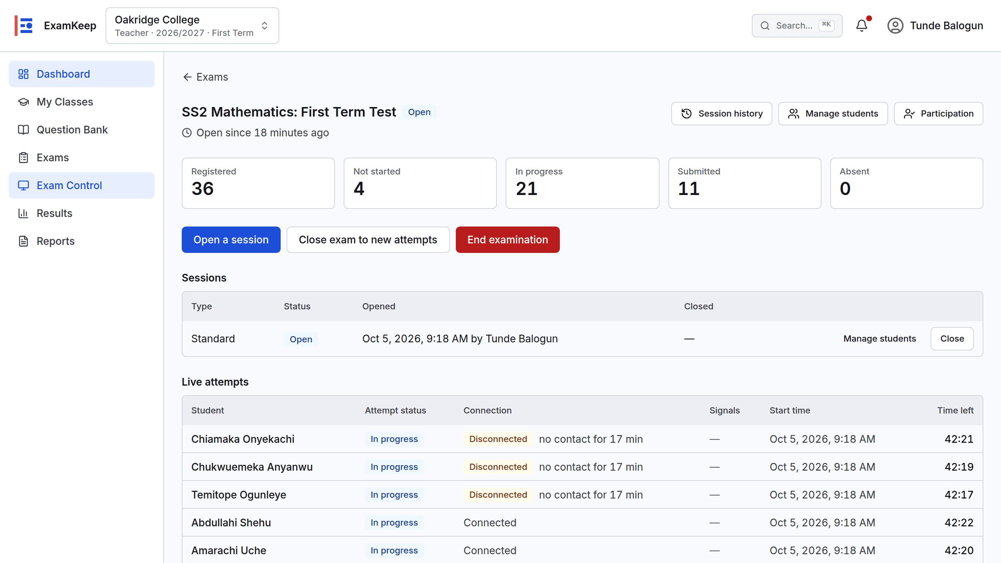Click the Participation user-check icon
This screenshot has width=1001, height=563.
[x=909, y=114]
